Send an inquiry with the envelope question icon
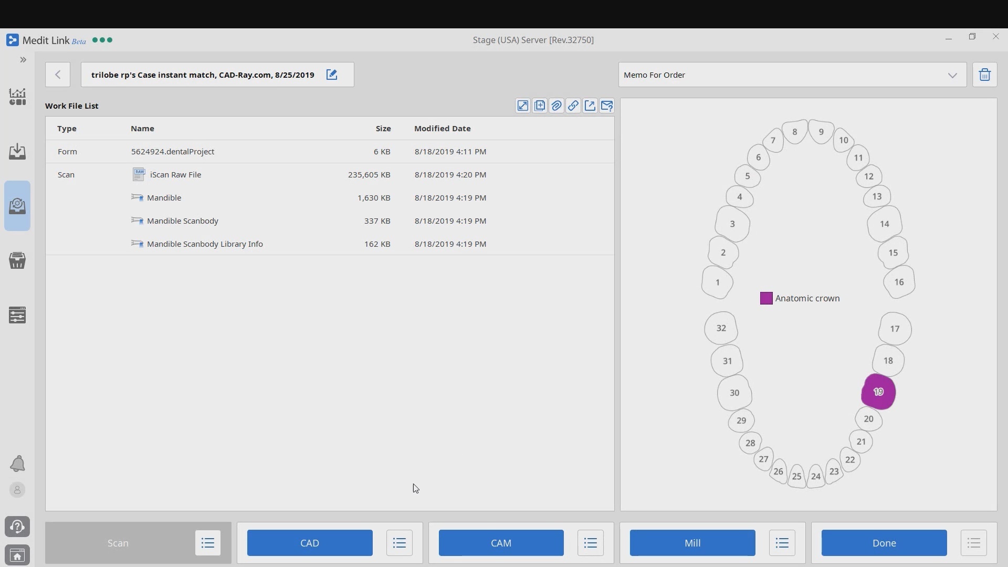Screen dimensions: 1008x567 coord(606,106)
